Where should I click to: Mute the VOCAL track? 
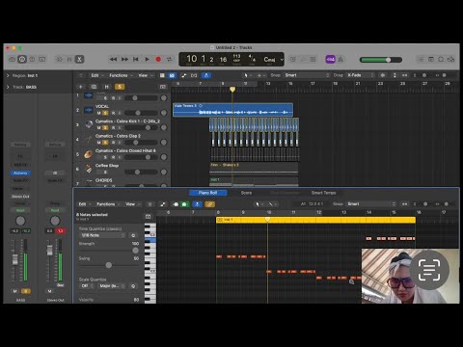click(x=99, y=113)
